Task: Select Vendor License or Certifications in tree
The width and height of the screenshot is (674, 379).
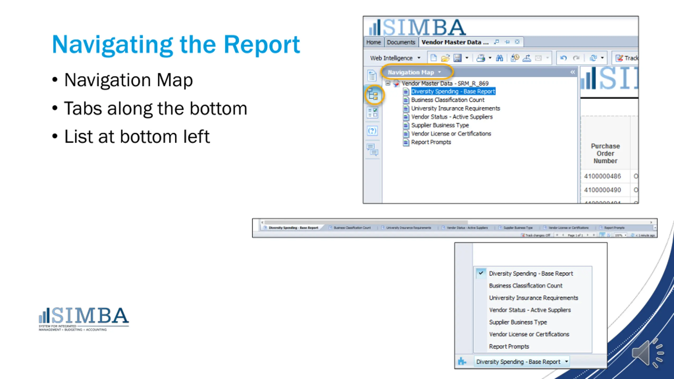Action: point(451,133)
